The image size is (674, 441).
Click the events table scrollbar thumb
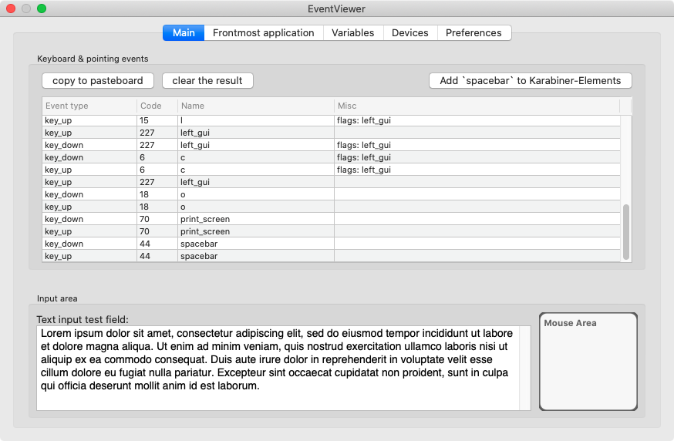click(626, 231)
